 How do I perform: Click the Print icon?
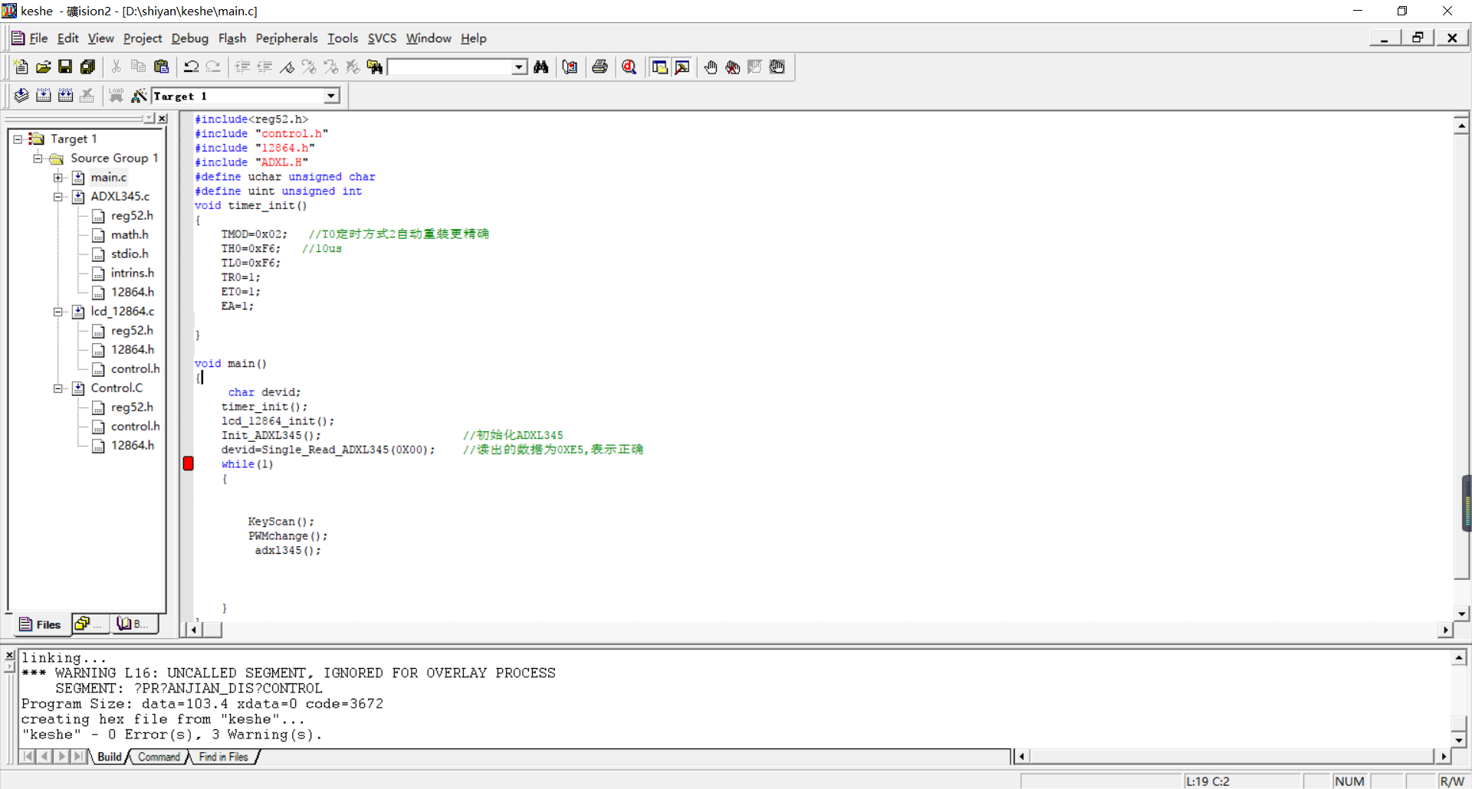pos(600,67)
